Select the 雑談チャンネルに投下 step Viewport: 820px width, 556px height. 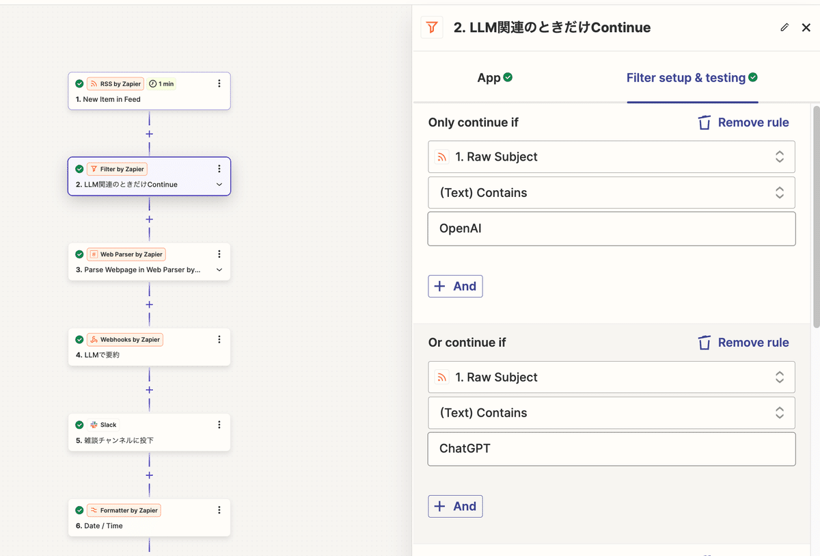[149, 432]
